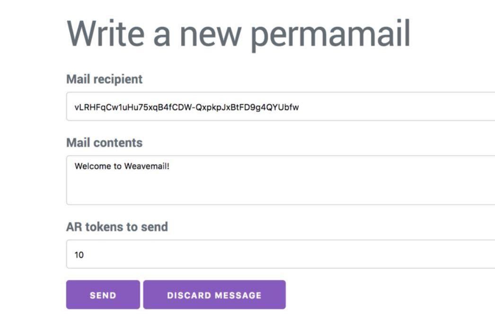Click the word "Weavemail!" in the message
This screenshot has height=315, width=495.
pyautogui.click(x=147, y=166)
